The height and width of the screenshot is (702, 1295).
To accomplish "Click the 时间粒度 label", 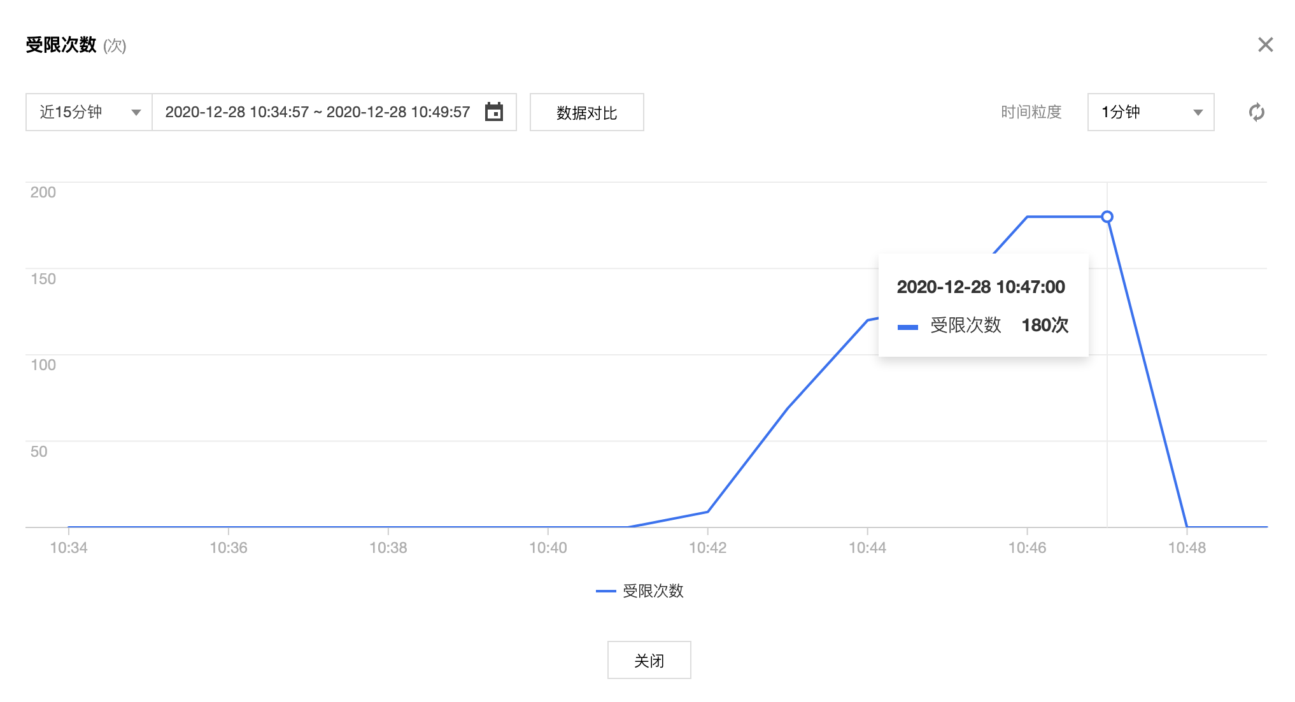I will tap(1031, 112).
